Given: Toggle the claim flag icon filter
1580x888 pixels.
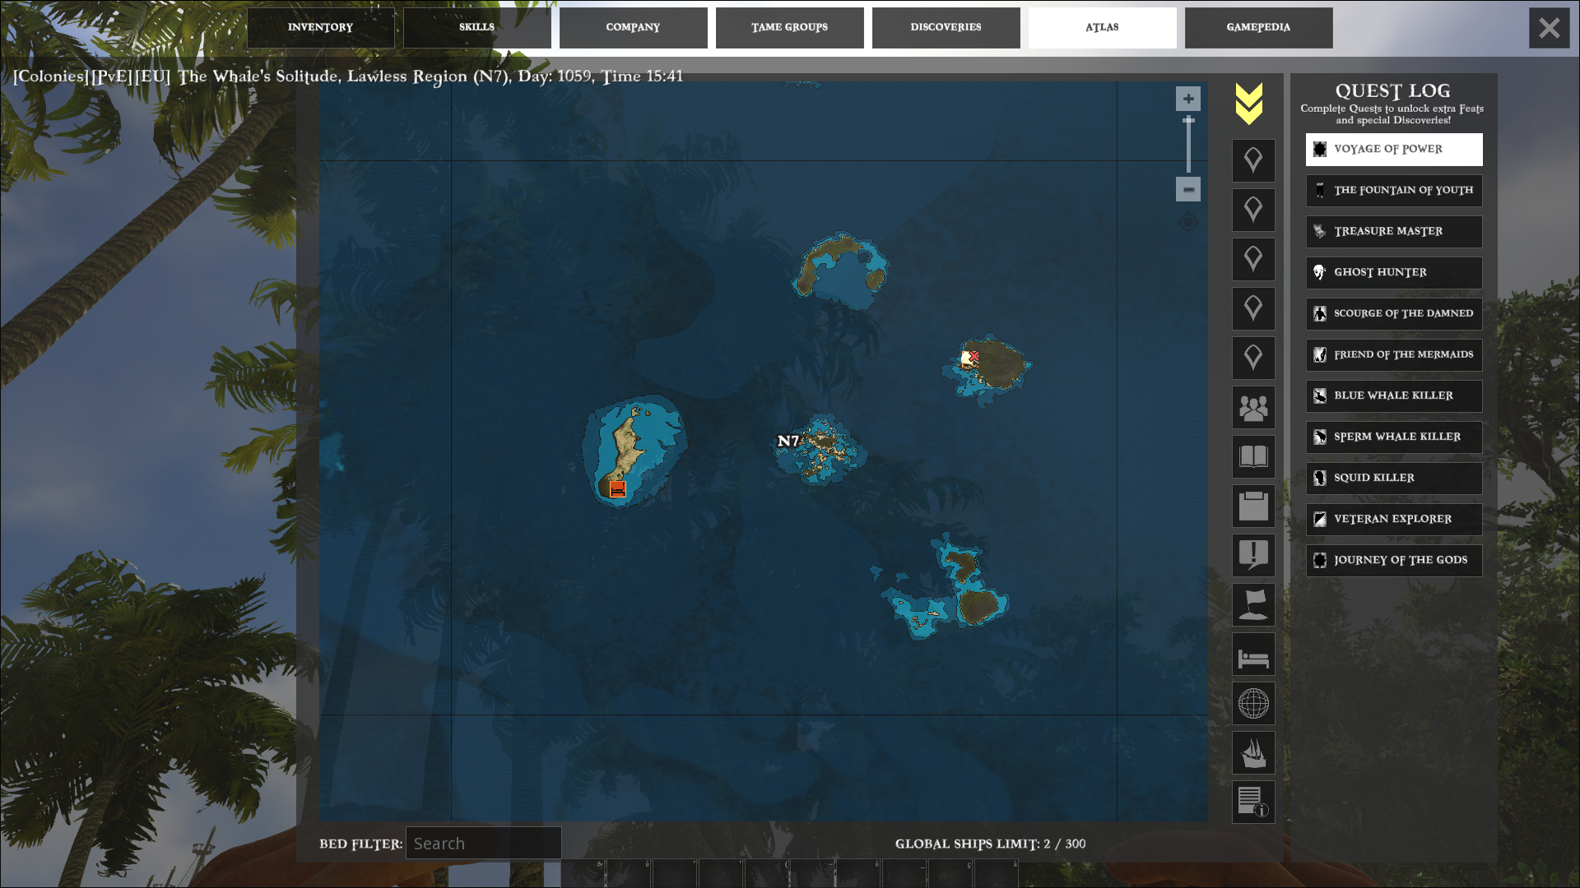Looking at the screenshot, I should 1253,605.
